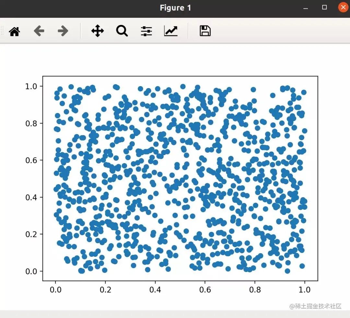Click the y-axis label 0.8
Screen dimensions: 350x318
31,123
